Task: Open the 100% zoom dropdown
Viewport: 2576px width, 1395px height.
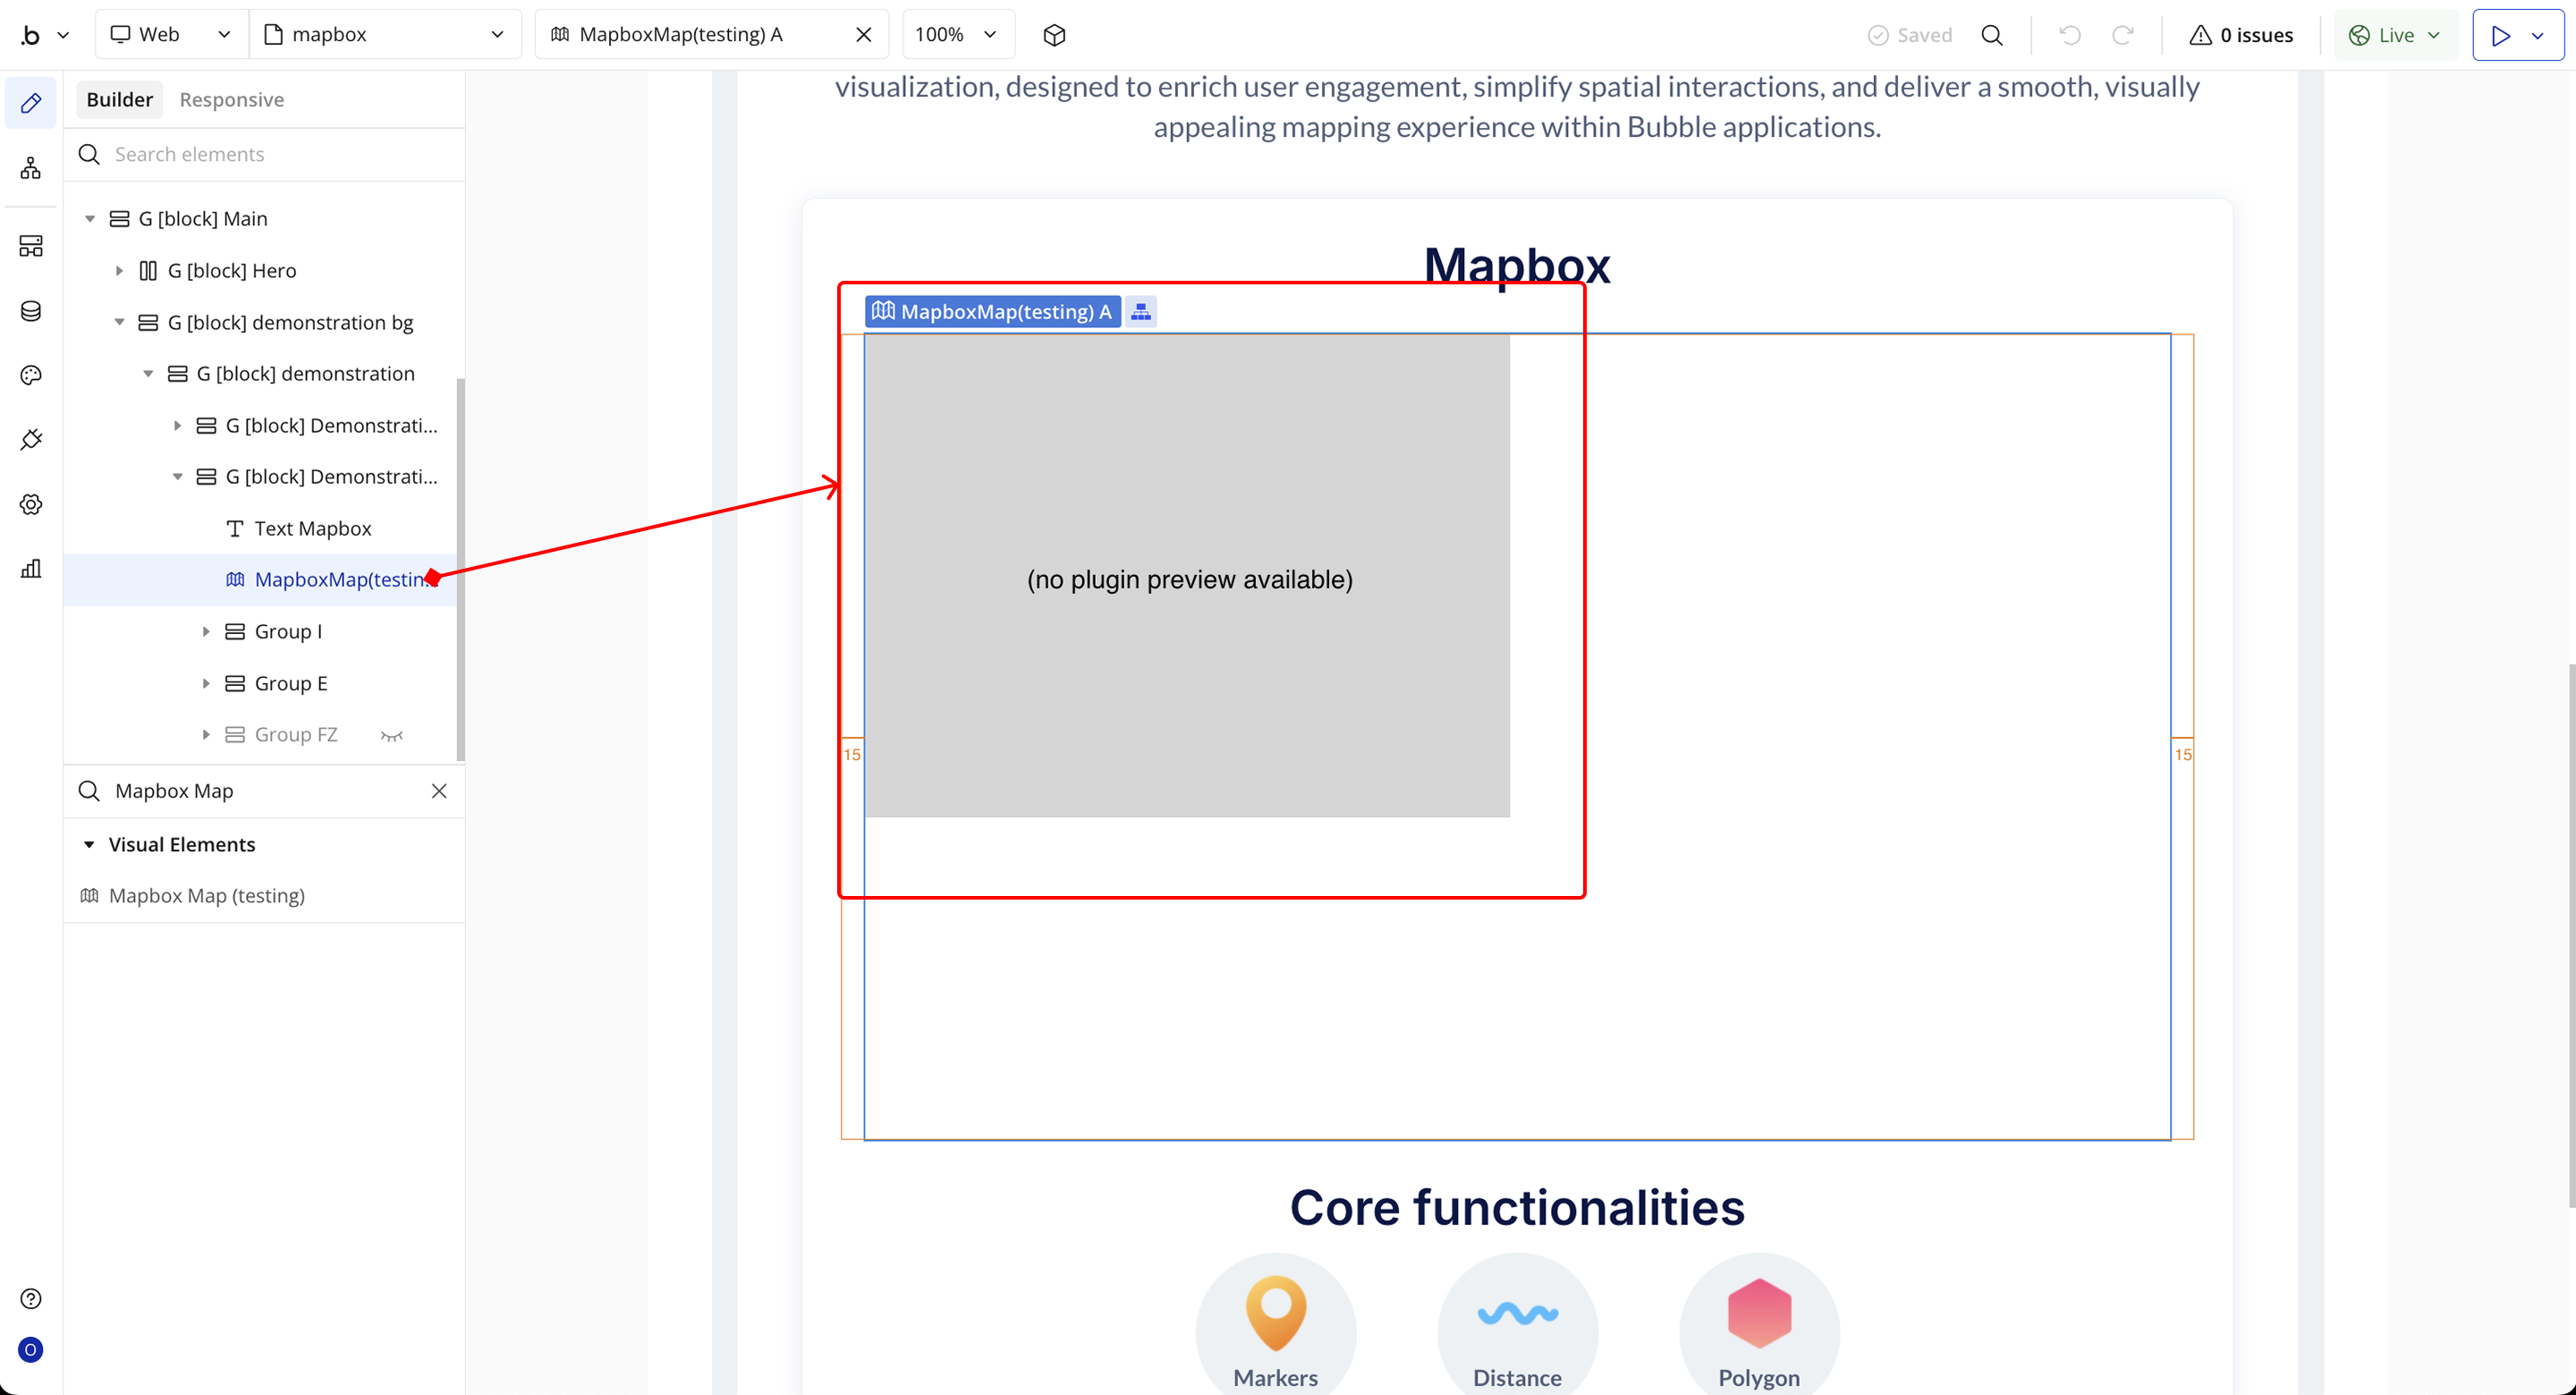Action: [957, 35]
